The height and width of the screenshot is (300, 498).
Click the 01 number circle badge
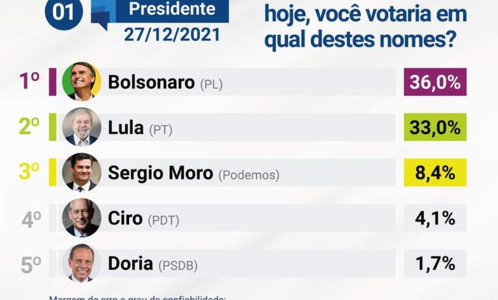(x=64, y=13)
